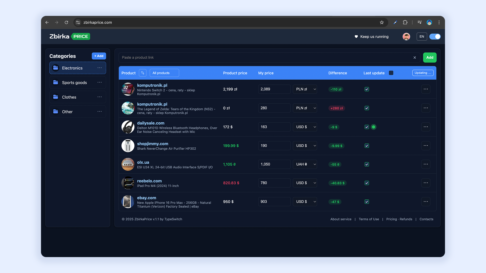Bookmark this page with the star icon

click(382, 22)
